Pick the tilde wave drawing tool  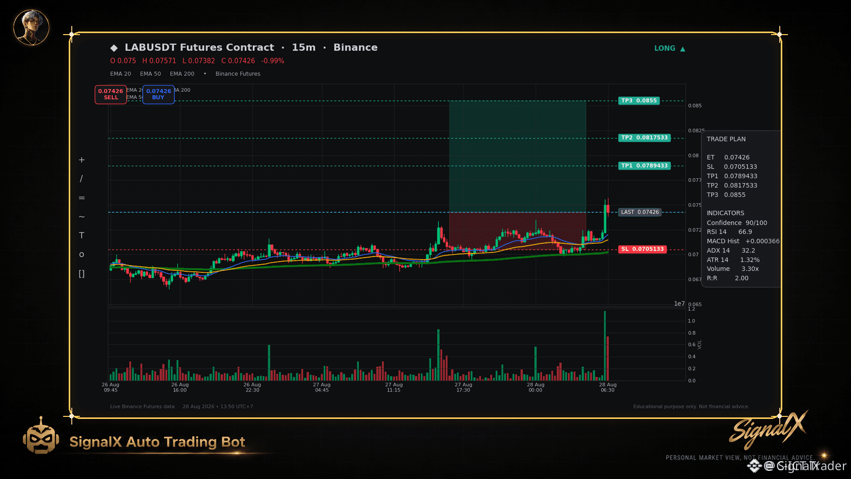[x=81, y=217]
